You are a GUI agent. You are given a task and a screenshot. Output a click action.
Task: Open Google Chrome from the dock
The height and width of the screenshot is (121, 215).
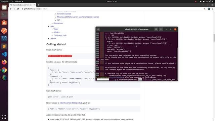coord(4,70)
